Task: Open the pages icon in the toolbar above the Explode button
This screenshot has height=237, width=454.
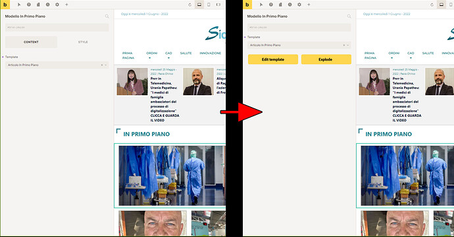Action: point(280,5)
